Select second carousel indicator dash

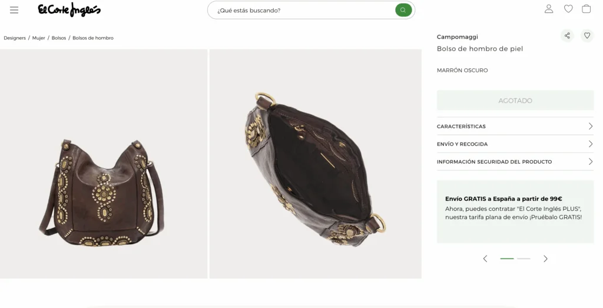524,259
